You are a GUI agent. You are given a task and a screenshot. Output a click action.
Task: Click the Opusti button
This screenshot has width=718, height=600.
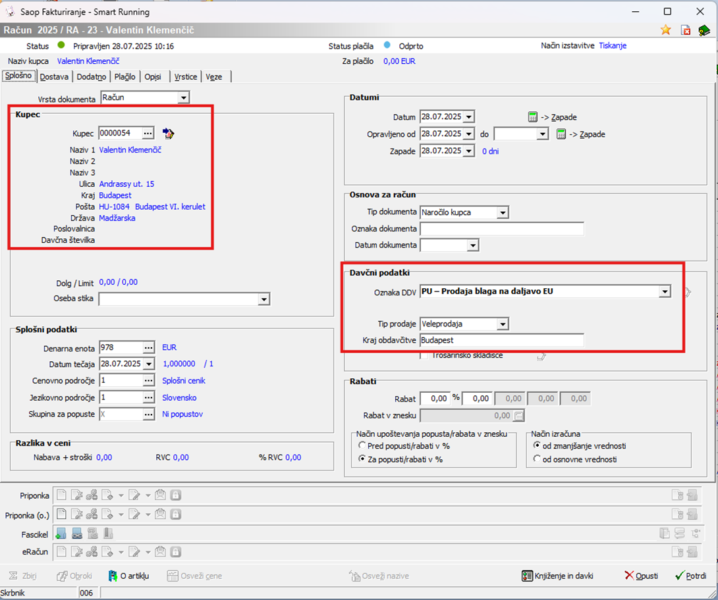[641, 576]
